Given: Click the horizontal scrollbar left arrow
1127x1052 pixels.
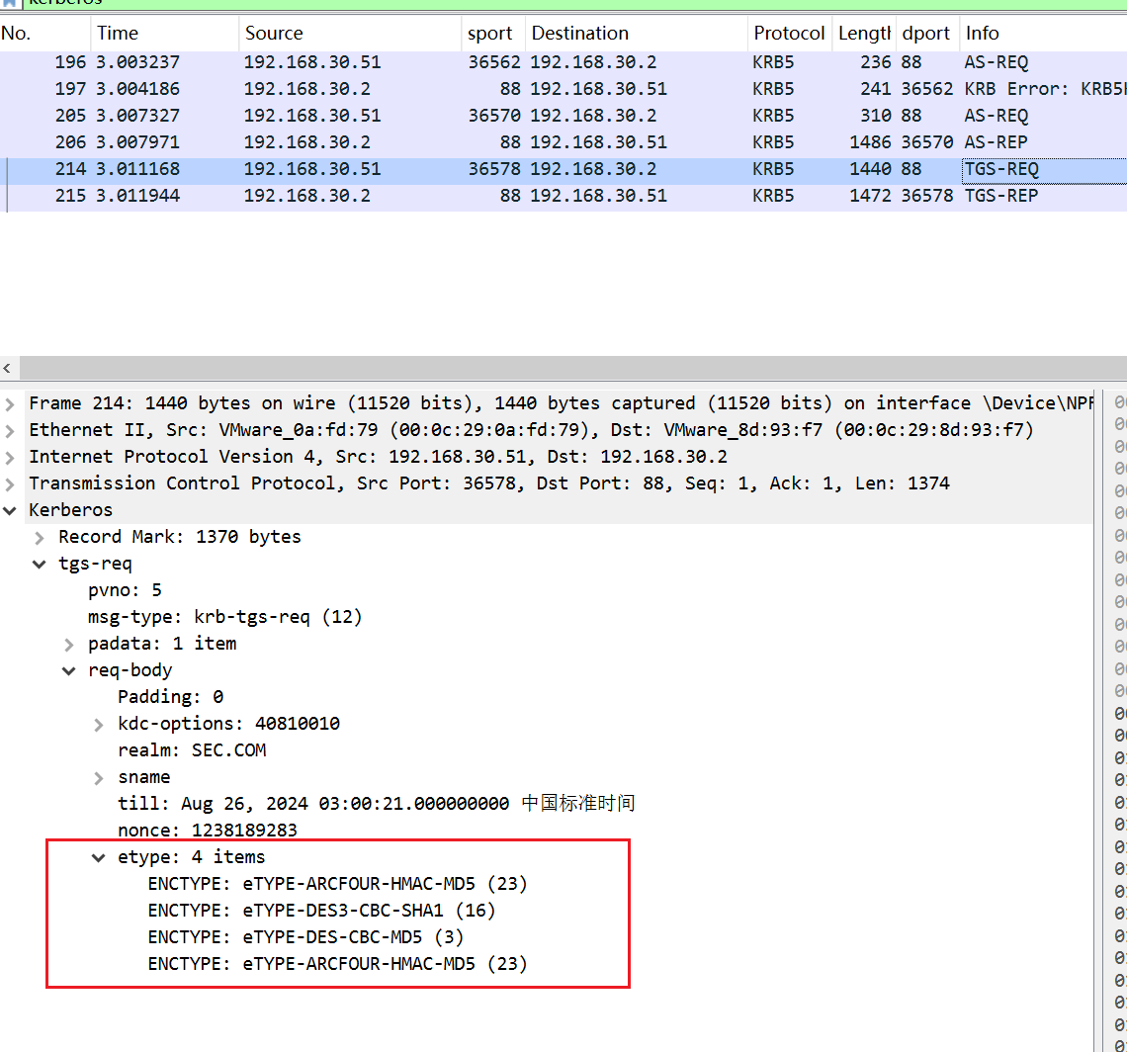Looking at the screenshot, I should [8, 369].
